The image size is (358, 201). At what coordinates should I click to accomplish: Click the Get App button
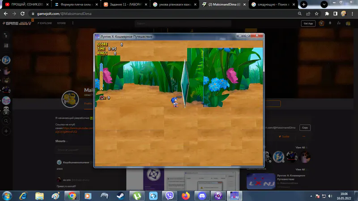(308, 24)
